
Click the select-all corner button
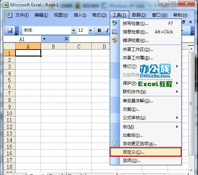point(9,46)
